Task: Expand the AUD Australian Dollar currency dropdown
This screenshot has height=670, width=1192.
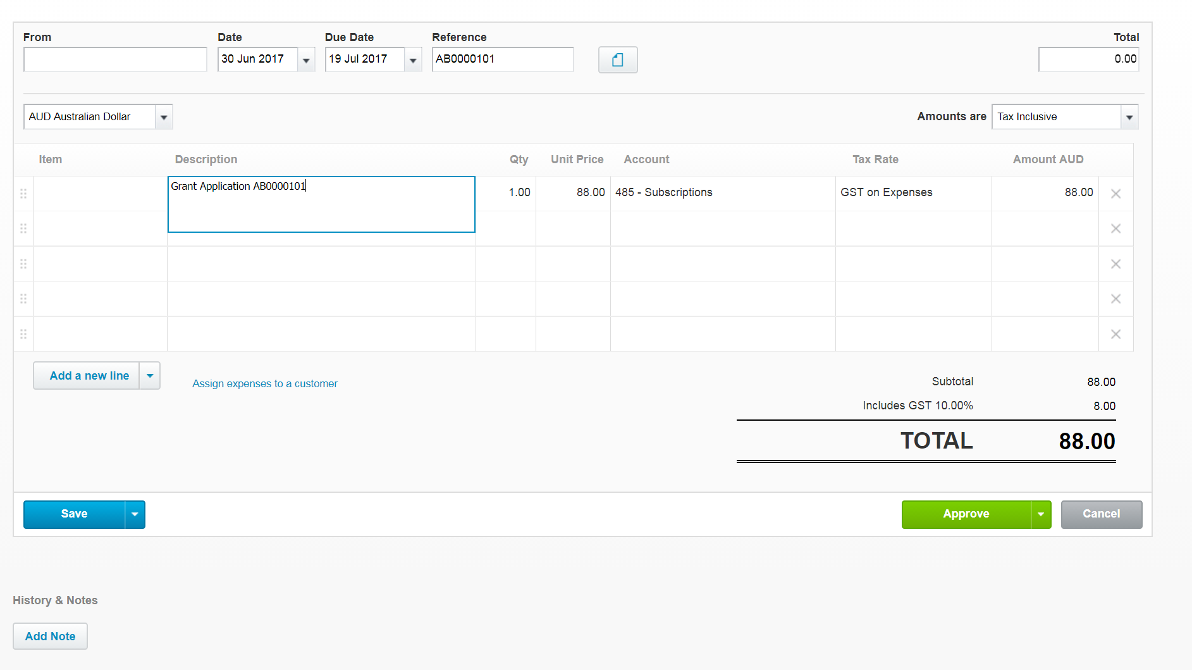Action: tap(164, 117)
